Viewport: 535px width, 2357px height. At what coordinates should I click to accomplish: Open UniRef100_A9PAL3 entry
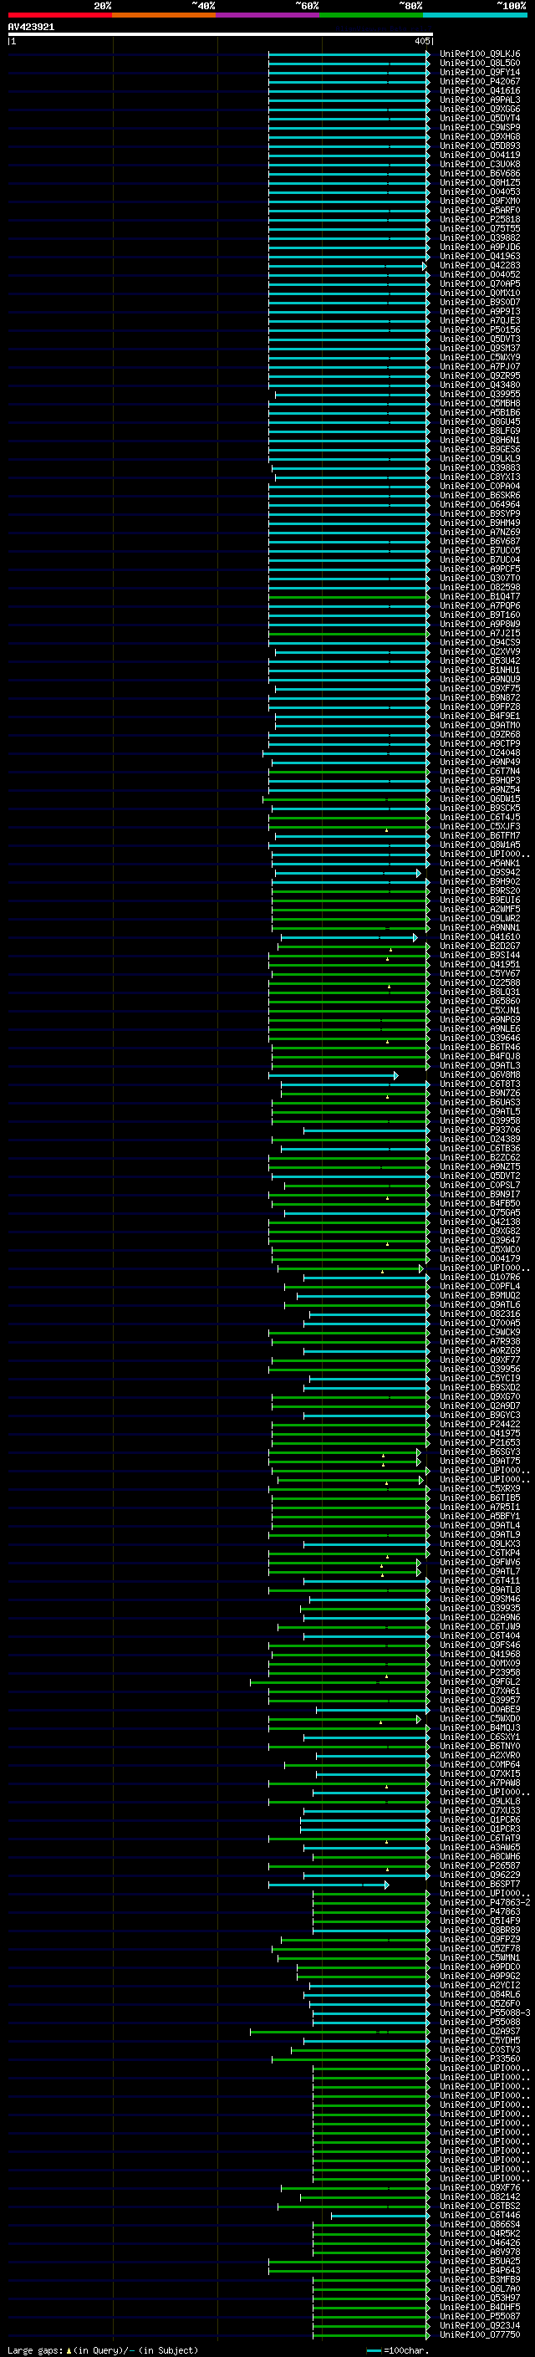[x=480, y=99]
